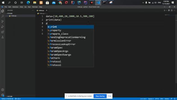
Task: Open Microsoft Edge from taskbar
Action: coord(28,2)
